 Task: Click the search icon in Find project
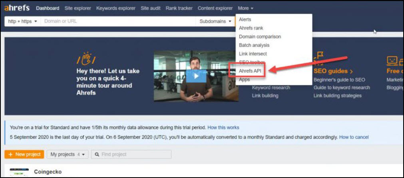pos(96,155)
